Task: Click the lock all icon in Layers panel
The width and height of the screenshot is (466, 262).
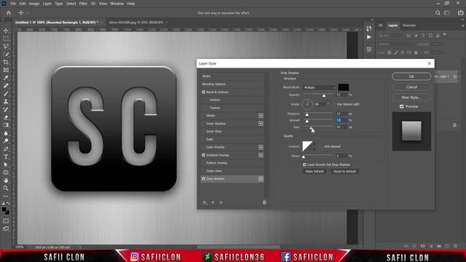Action: coord(416,52)
